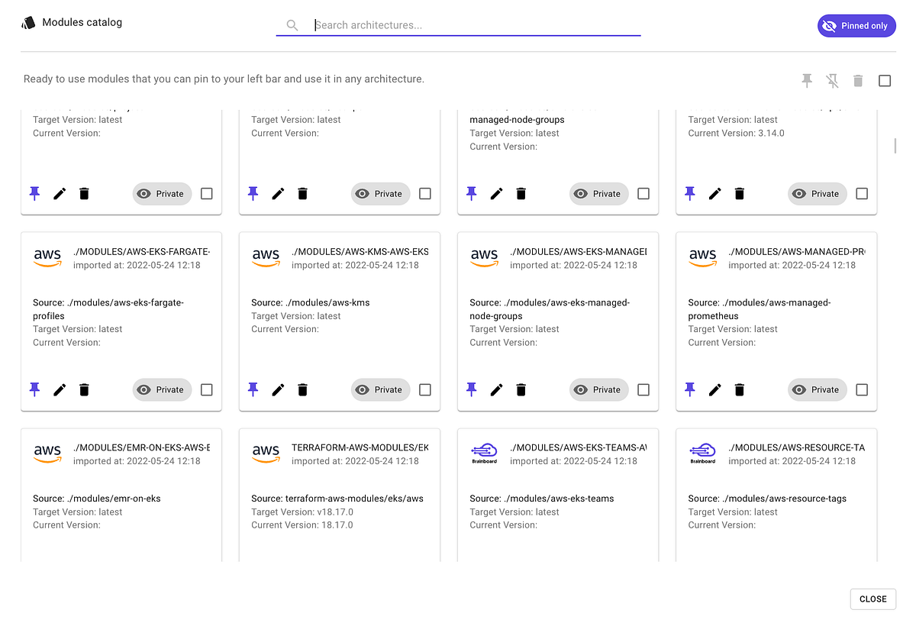Image resolution: width=916 pixels, height=623 pixels.
Task: Delete the AWS-EKS-MANAGED-NODE-GROUPS module
Action: (521, 389)
